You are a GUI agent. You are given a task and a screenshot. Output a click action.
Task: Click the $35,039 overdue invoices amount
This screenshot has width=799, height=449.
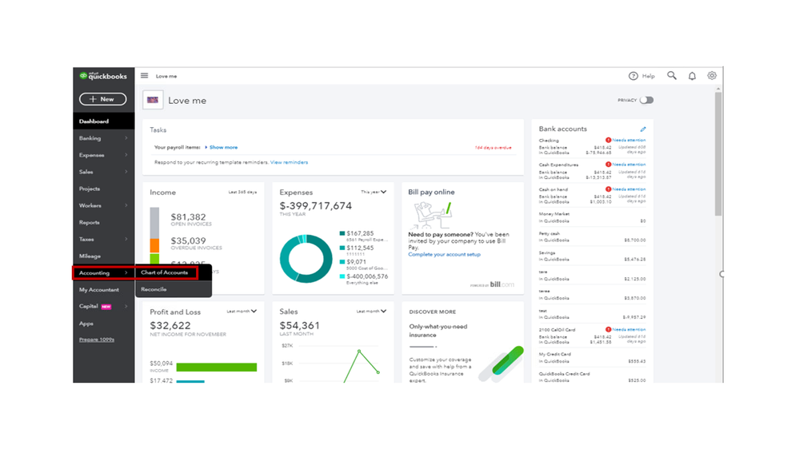coord(188,240)
